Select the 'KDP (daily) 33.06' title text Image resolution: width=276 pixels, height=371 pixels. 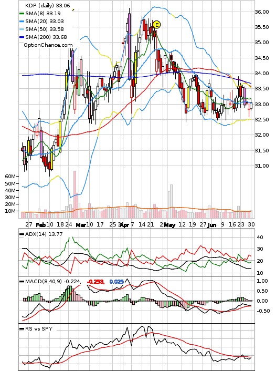[48, 5]
